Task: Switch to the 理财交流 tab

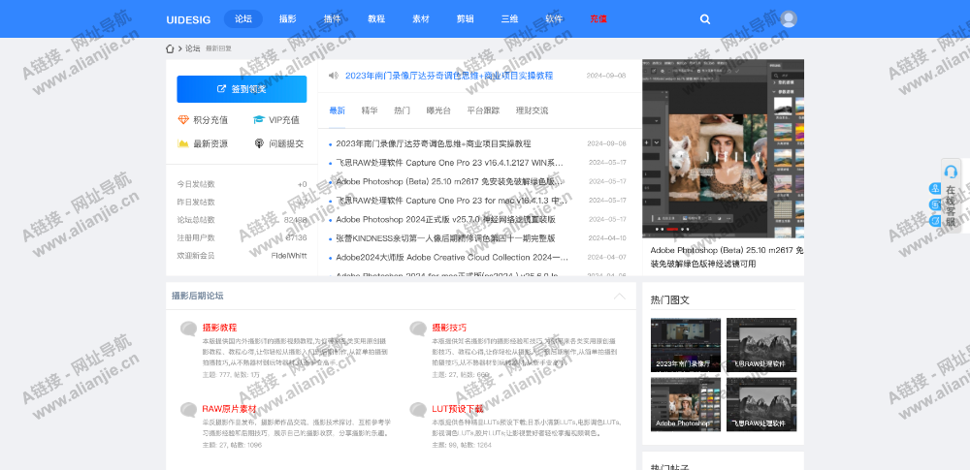Action: click(532, 110)
